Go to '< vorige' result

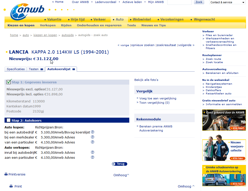tap(123, 45)
